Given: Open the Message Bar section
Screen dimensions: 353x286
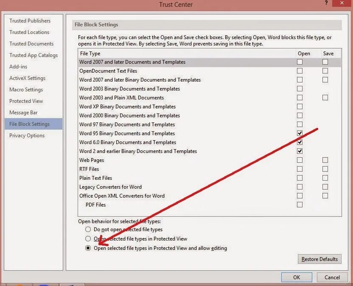Looking at the screenshot, I should point(23,113).
